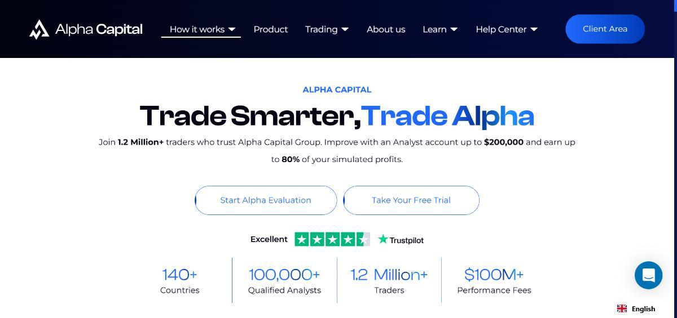Go to the About us page
This screenshot has width=677, height=318.
click(x=386, y=29)
